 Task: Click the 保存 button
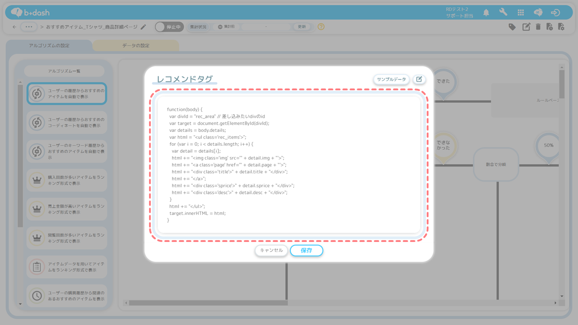(307, 251)
